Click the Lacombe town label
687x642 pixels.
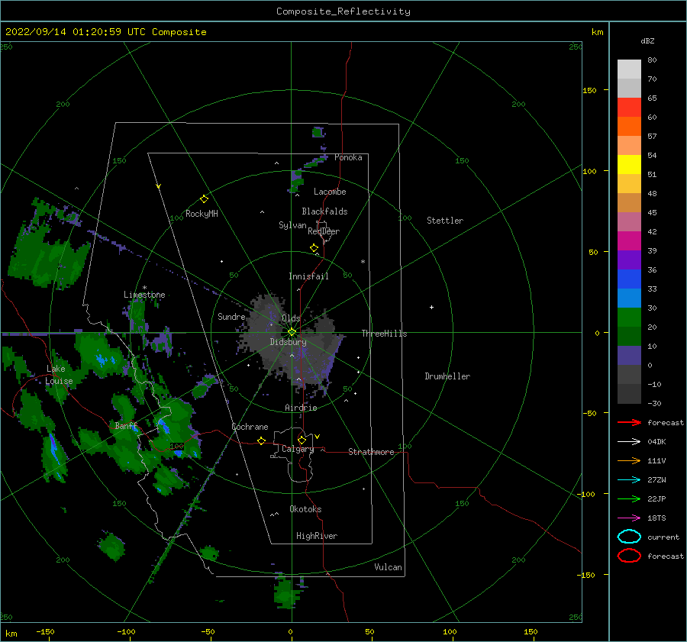(330, 192)
